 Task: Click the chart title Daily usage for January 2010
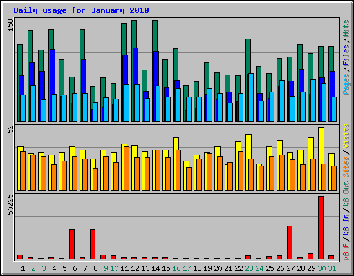[x=81, y=10]
